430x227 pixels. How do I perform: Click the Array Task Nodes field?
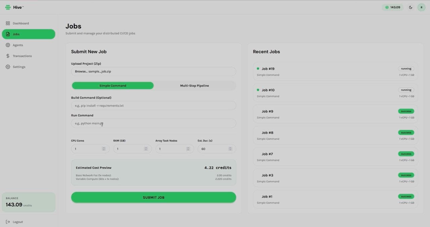[x=175, y=149]
